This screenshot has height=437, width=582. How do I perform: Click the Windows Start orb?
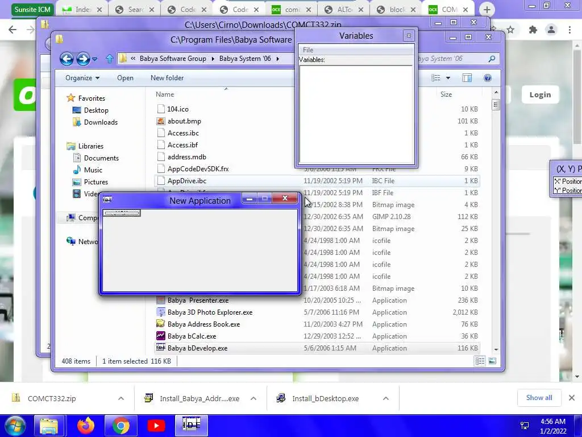click(x=15, y=426)
